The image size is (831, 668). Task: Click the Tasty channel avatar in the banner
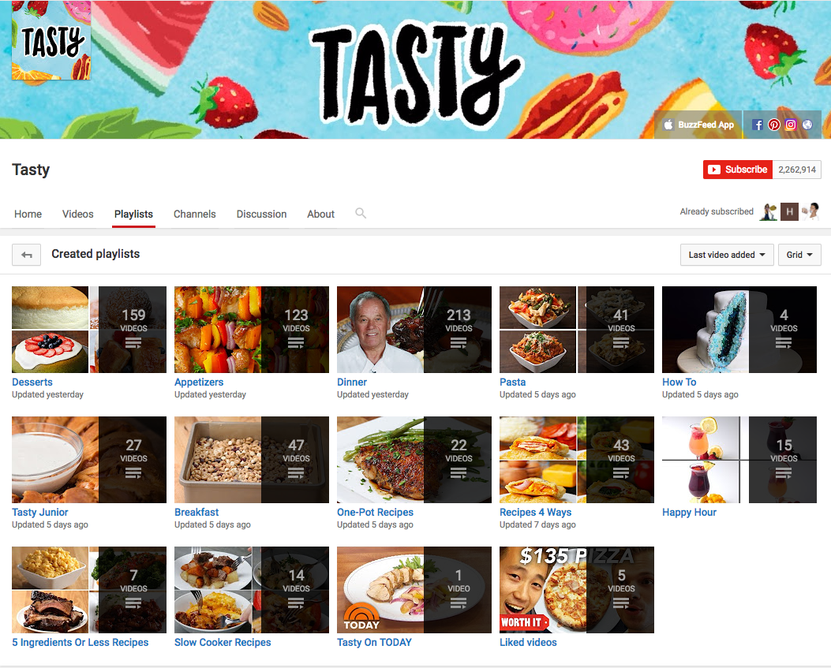point(51,39)
